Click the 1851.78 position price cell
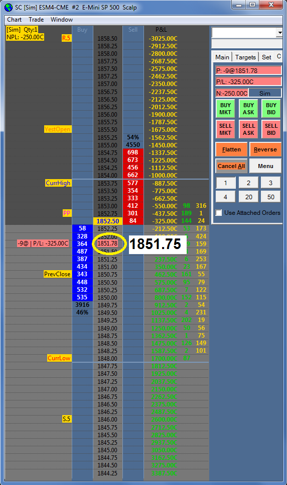This screenshot has width=287, height=485. (108, 244)
